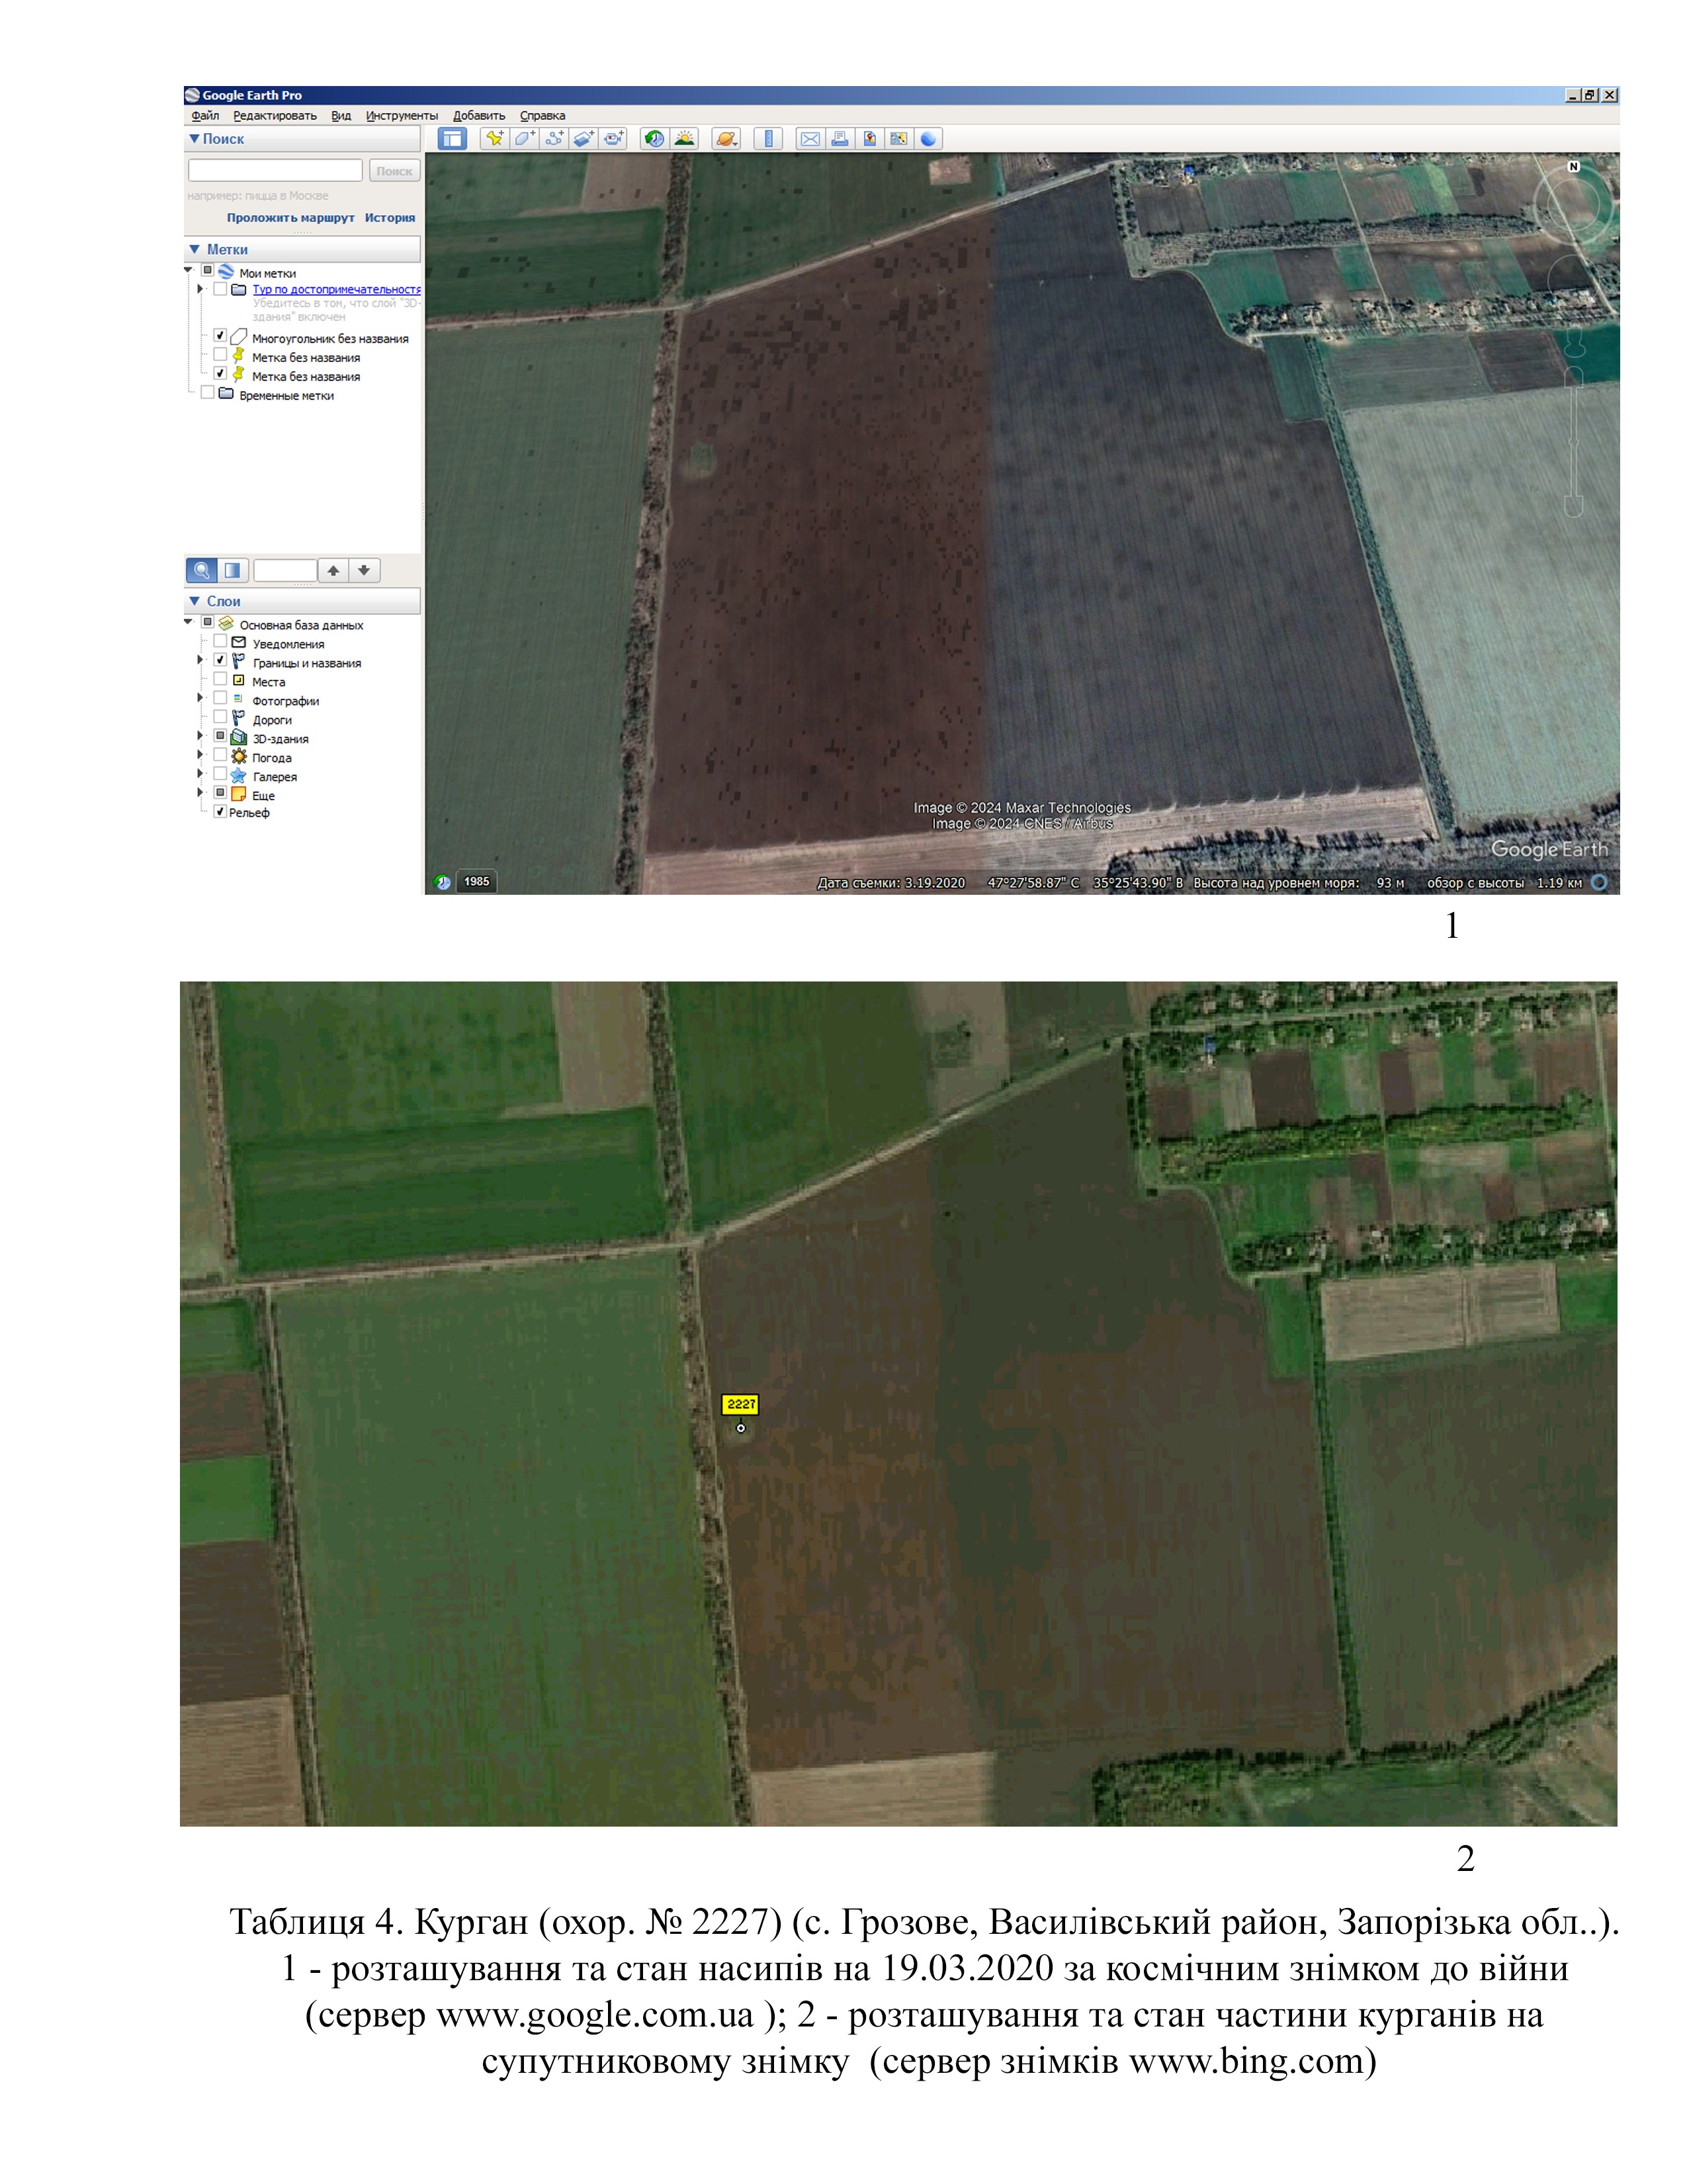1687x2184 pixels.
Task: Collapse the Слои panel header
Action: pyautogui.click(x=194, y=601)
